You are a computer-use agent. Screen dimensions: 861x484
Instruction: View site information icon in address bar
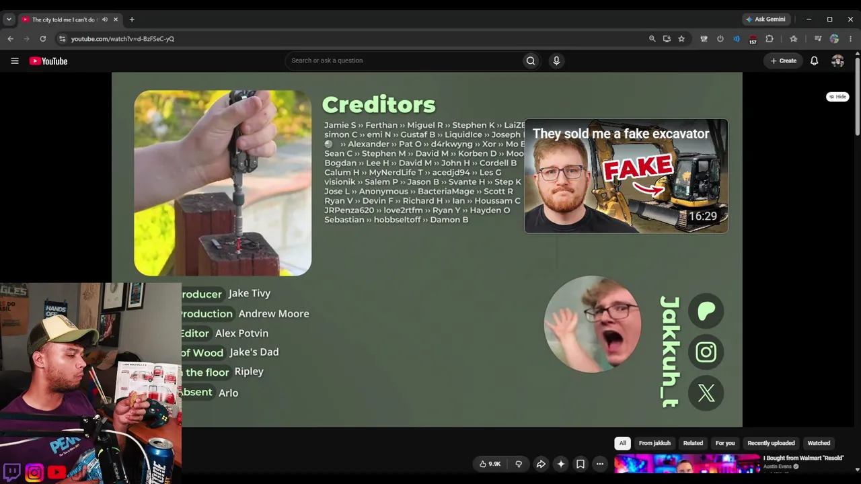[63, 39]
